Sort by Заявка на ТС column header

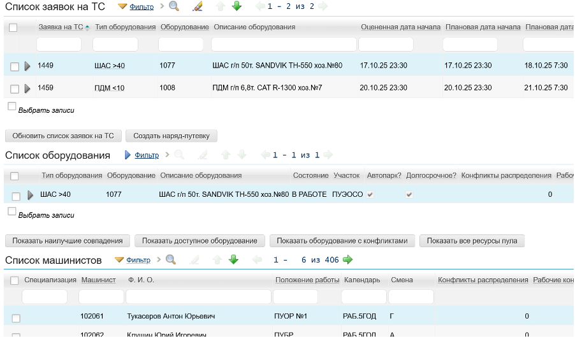click(x=61, y=27)
